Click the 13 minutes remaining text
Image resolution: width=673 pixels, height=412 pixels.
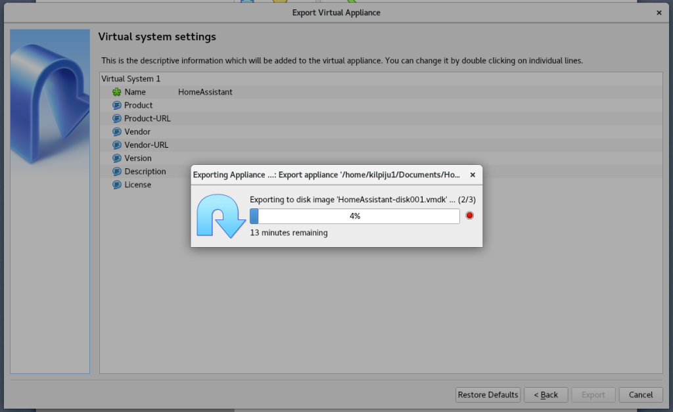pos(289,233)
